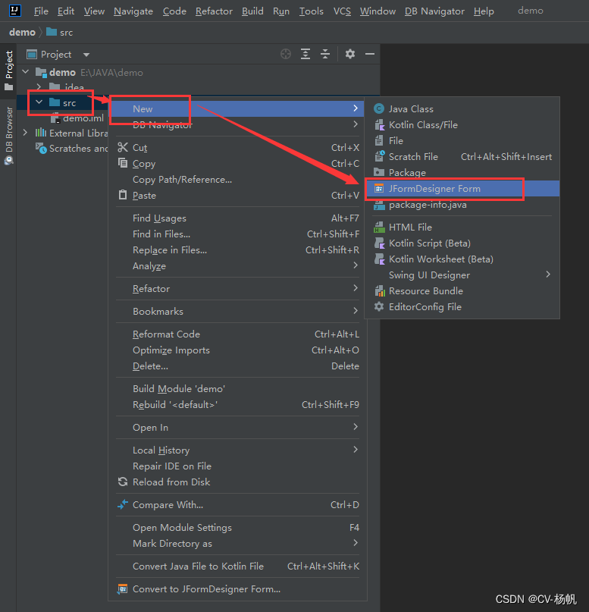This screenshot has width=589, height=612.
Task: Click the Package folder icon
Action: 379,172
